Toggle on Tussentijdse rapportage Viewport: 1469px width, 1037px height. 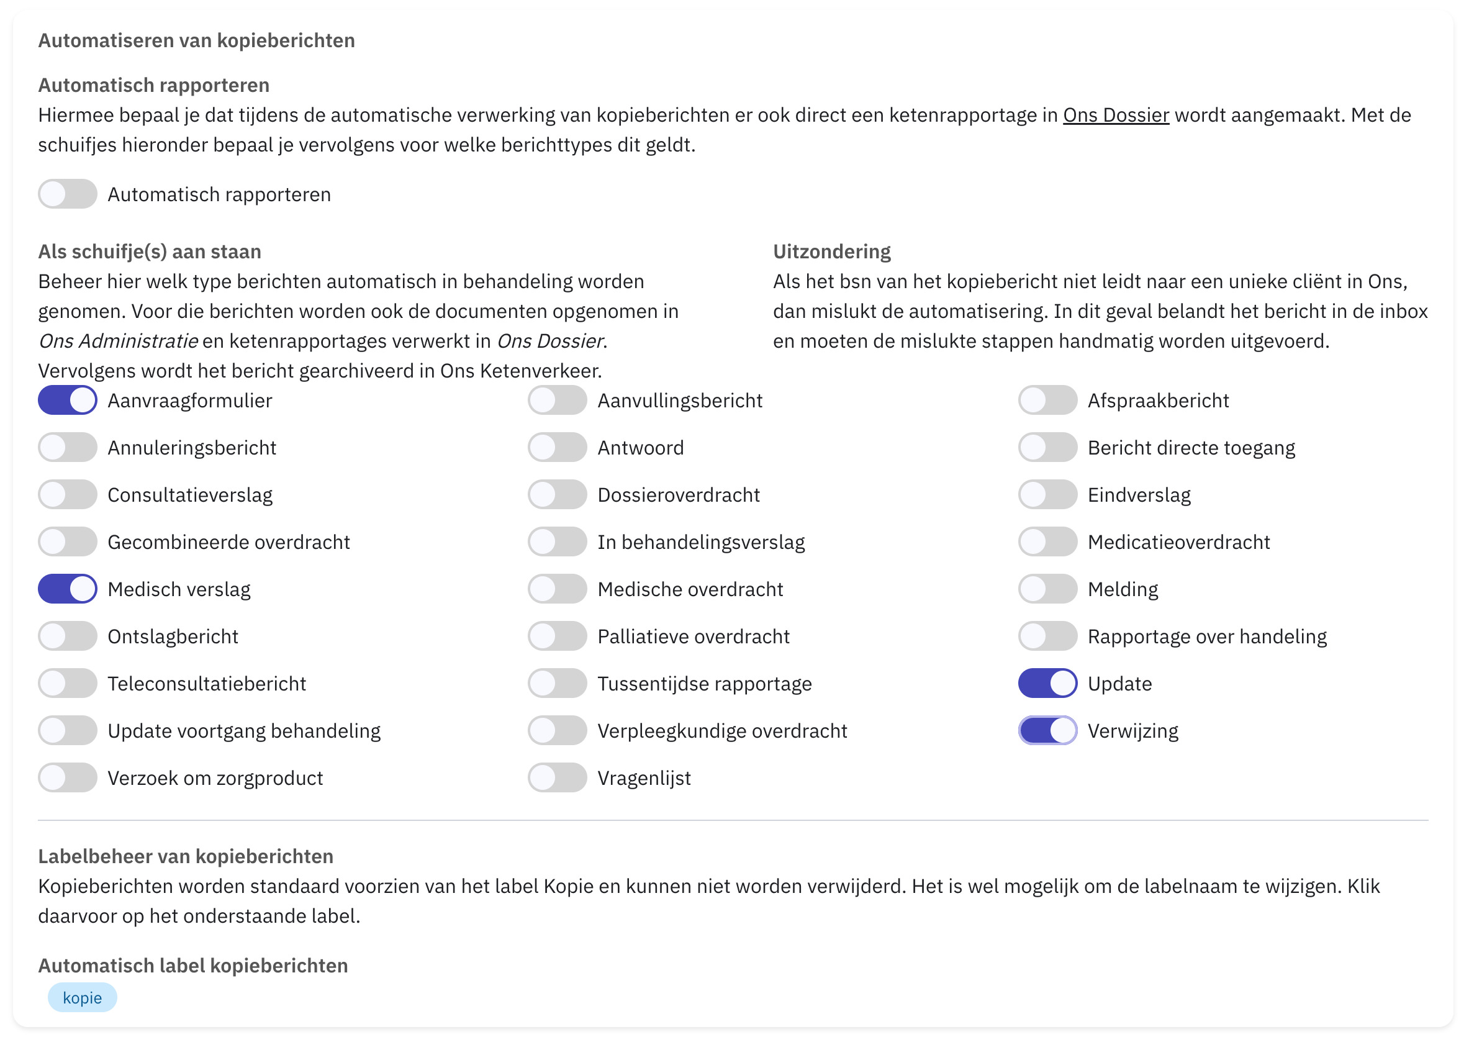[558, 684]
